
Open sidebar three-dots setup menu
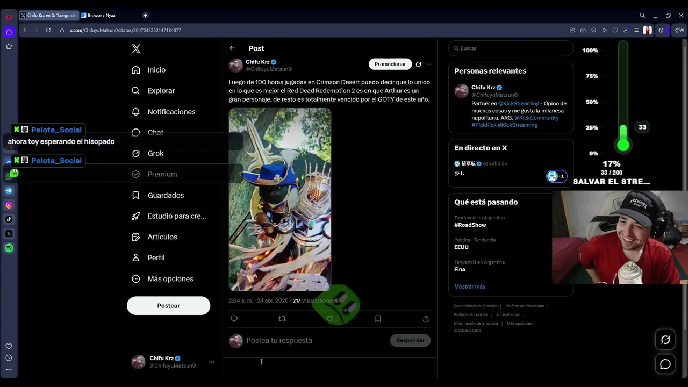click(9, 369)
